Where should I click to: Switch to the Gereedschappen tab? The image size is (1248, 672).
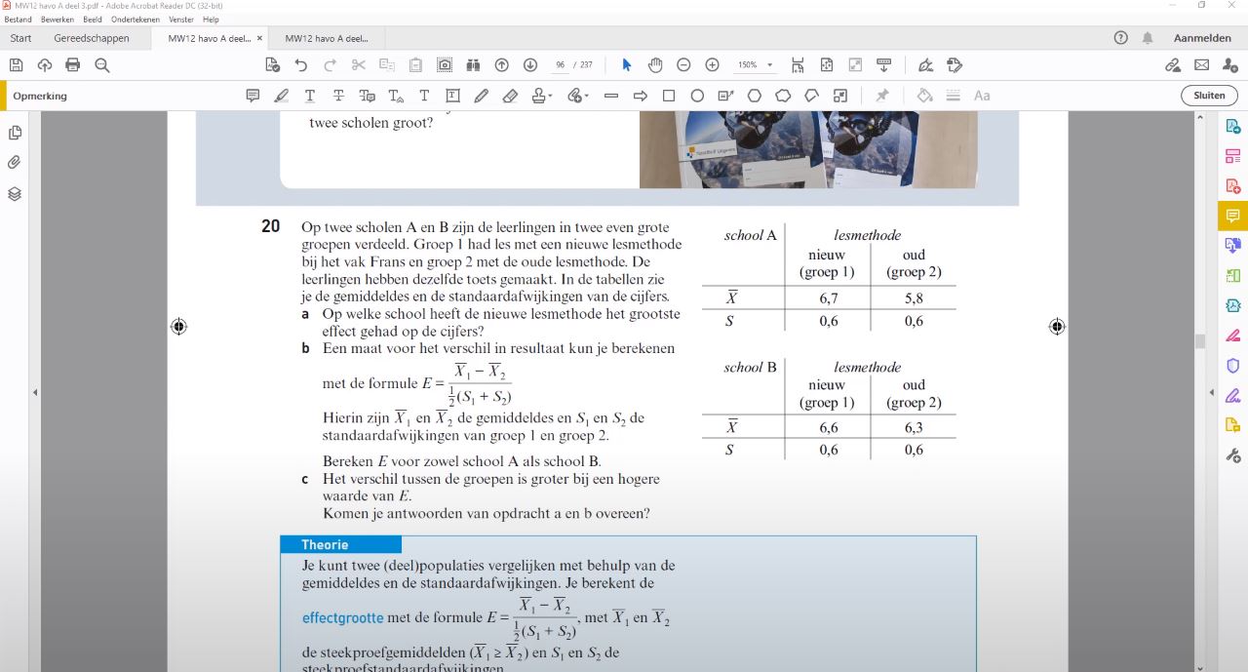click(x=92, y=38)
